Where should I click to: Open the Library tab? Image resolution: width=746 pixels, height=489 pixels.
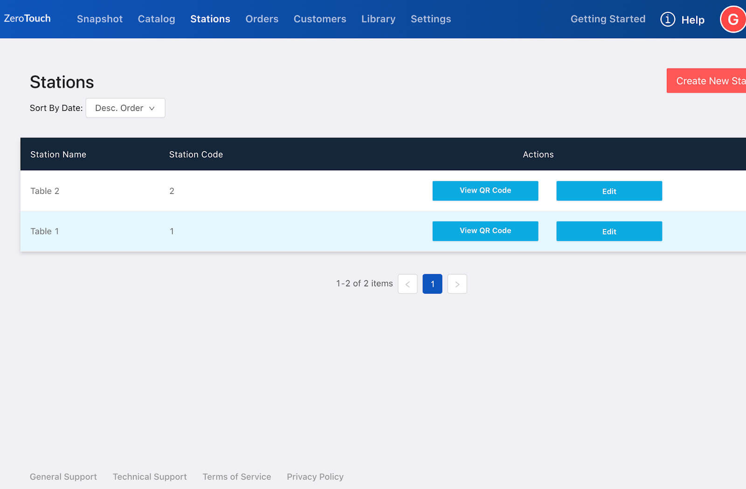(378, 19)
